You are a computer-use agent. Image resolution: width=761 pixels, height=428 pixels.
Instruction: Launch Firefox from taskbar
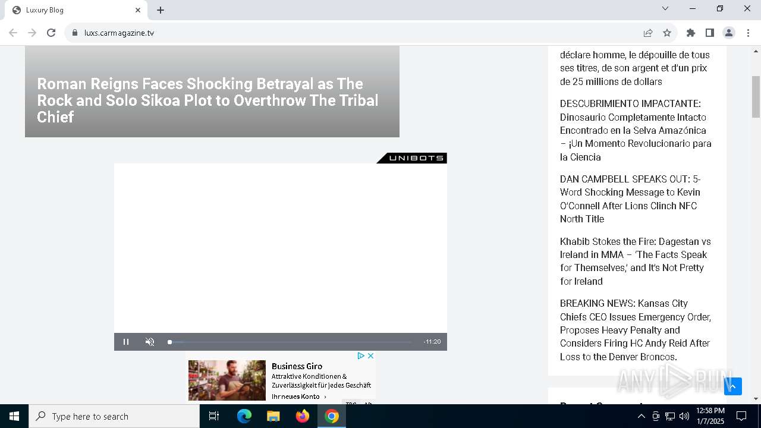tap(303, 416)
